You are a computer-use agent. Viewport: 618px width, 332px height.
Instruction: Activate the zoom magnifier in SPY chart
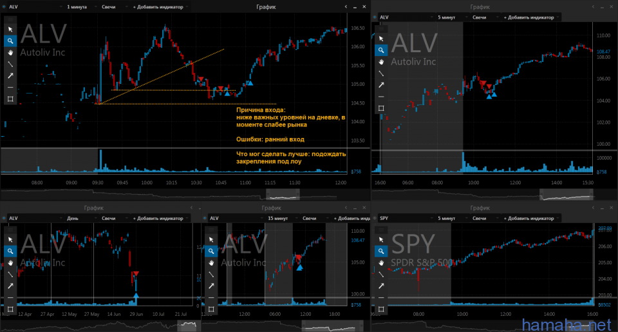point(380,251)
